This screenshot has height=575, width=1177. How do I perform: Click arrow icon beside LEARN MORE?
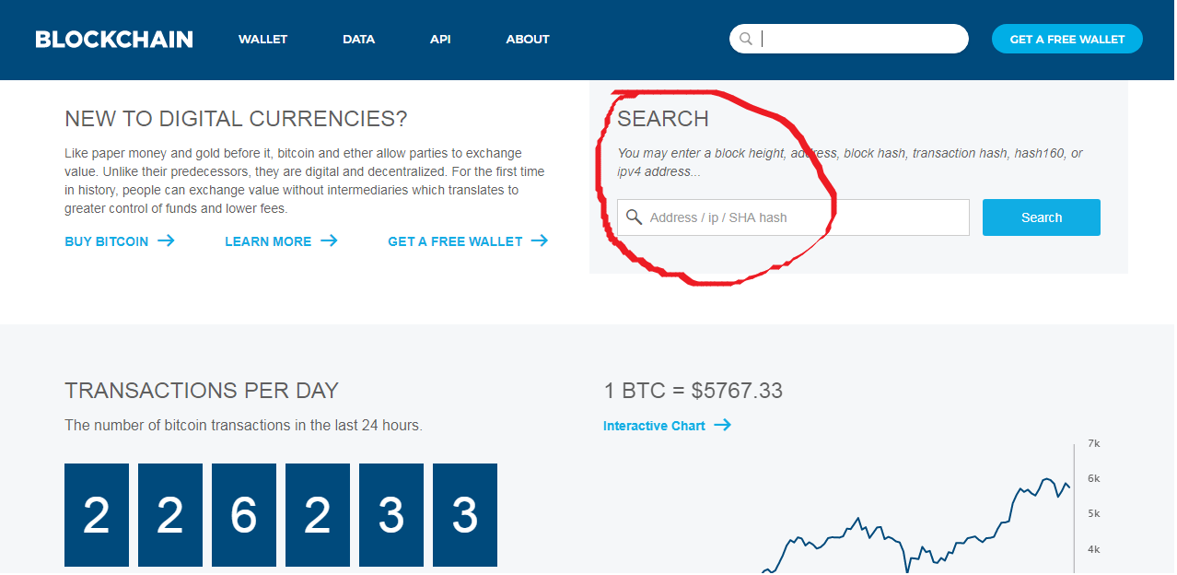pyautogui.click(x=329, y=241)
